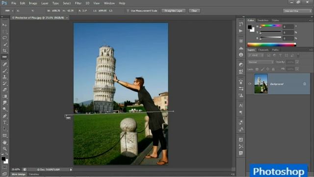Select the Horizontal Type tool
Image resolution: width=314 pixels, height=177 pixels.
pos(4,122)
